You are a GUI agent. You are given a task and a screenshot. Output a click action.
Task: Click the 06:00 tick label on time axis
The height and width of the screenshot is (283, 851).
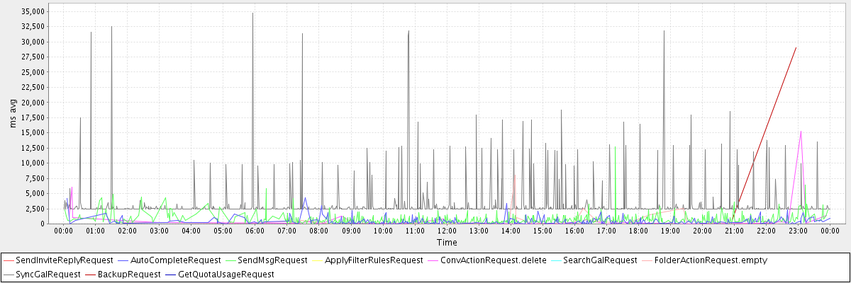coord(255,231)
